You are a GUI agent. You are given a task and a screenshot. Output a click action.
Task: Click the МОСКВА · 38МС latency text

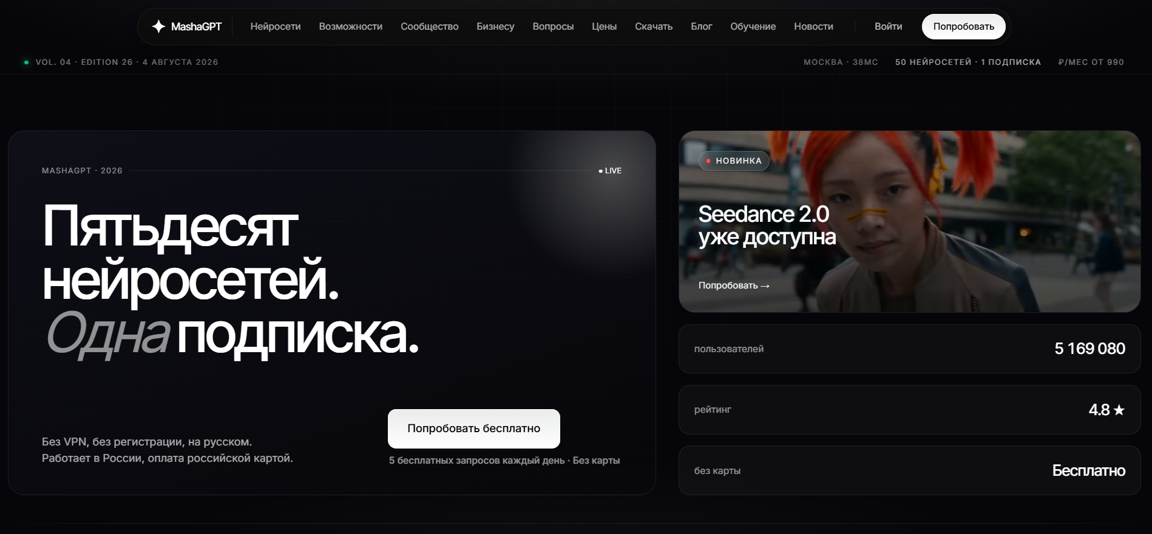click(x=841, y=62)
